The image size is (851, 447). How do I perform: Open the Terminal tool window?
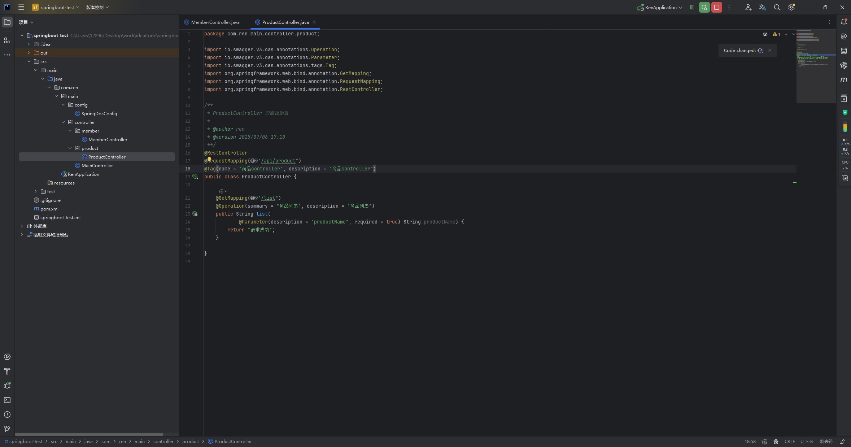click(7, 400)
